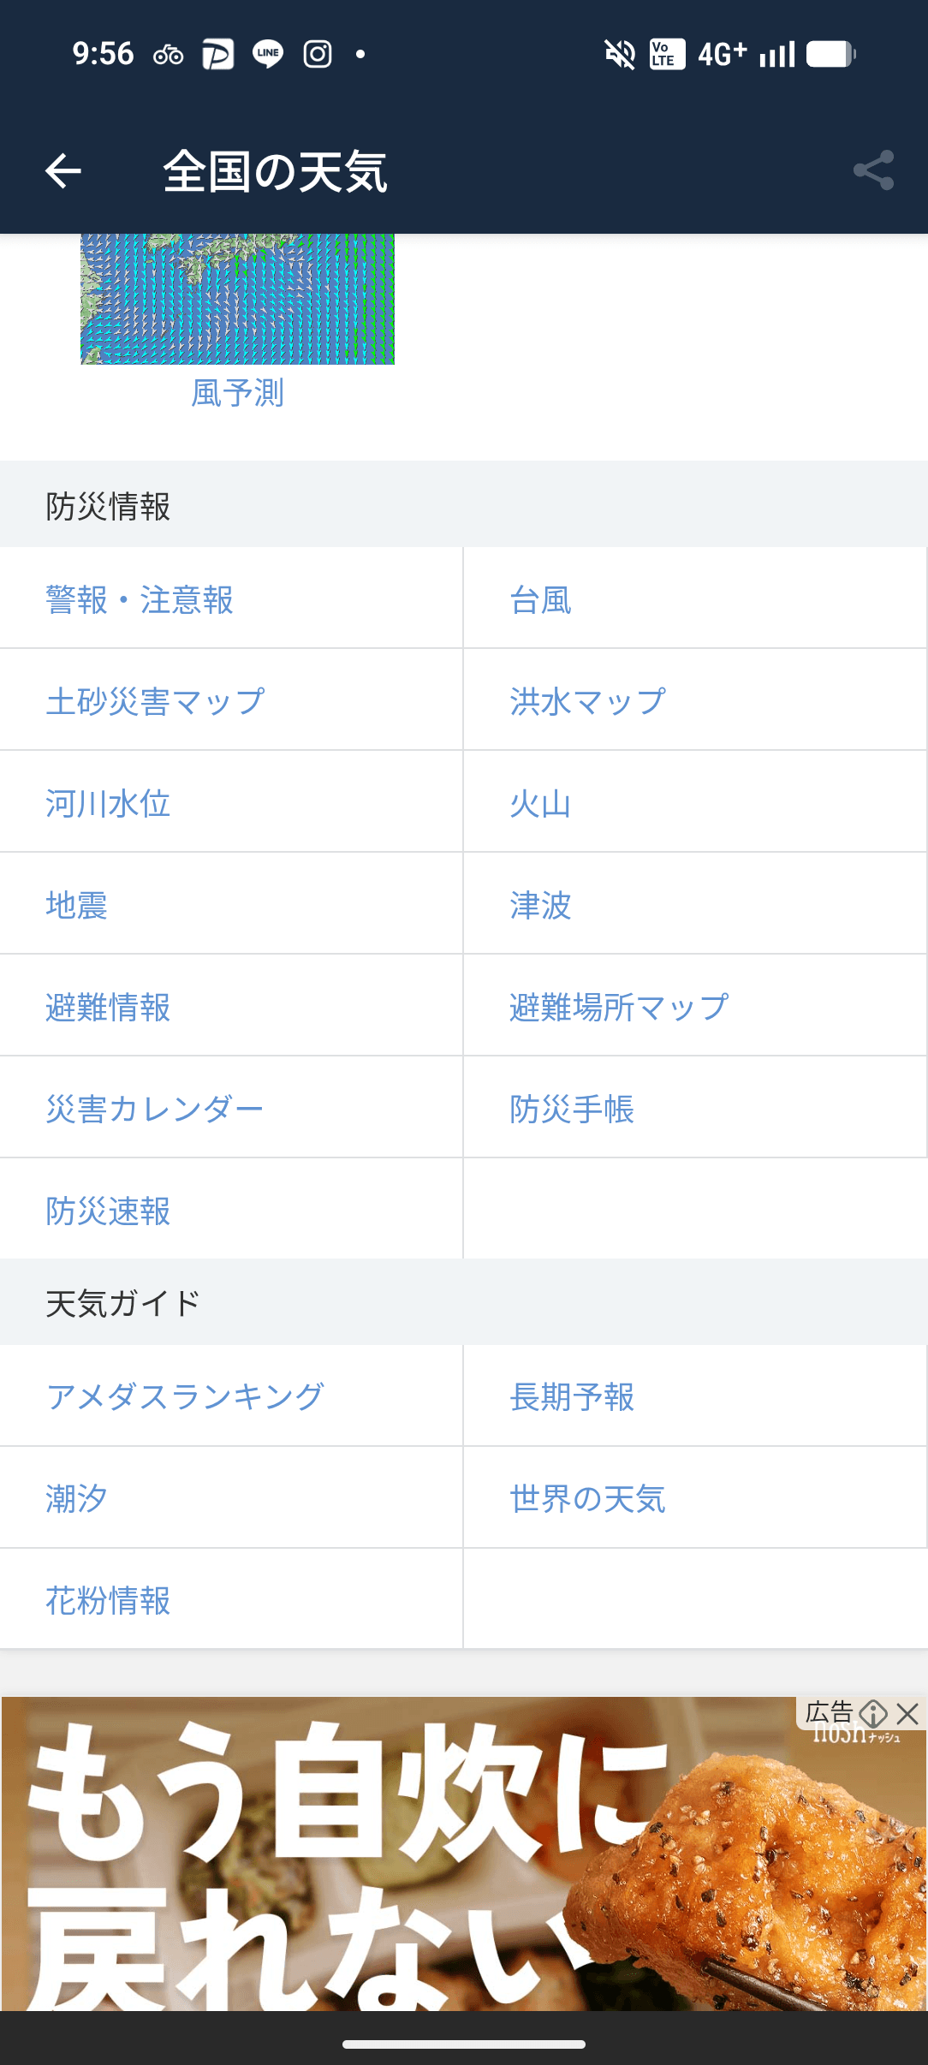Image resolution: width=928 pixels, height=2065 pixels.
Task: Open 災害カレンダー disaster calendar
Action: pos(154,1109)
